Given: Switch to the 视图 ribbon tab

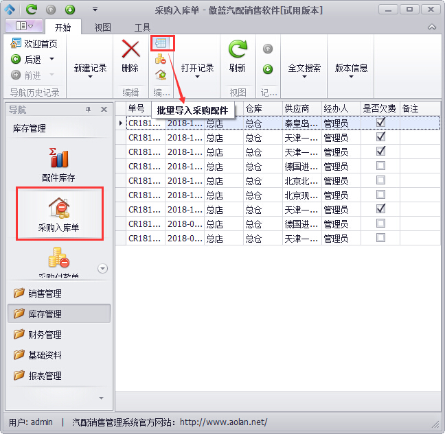Looking at the screenshot, I should click(x=102, y=27).
